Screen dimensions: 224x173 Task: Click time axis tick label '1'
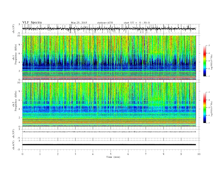click(40, 154)
